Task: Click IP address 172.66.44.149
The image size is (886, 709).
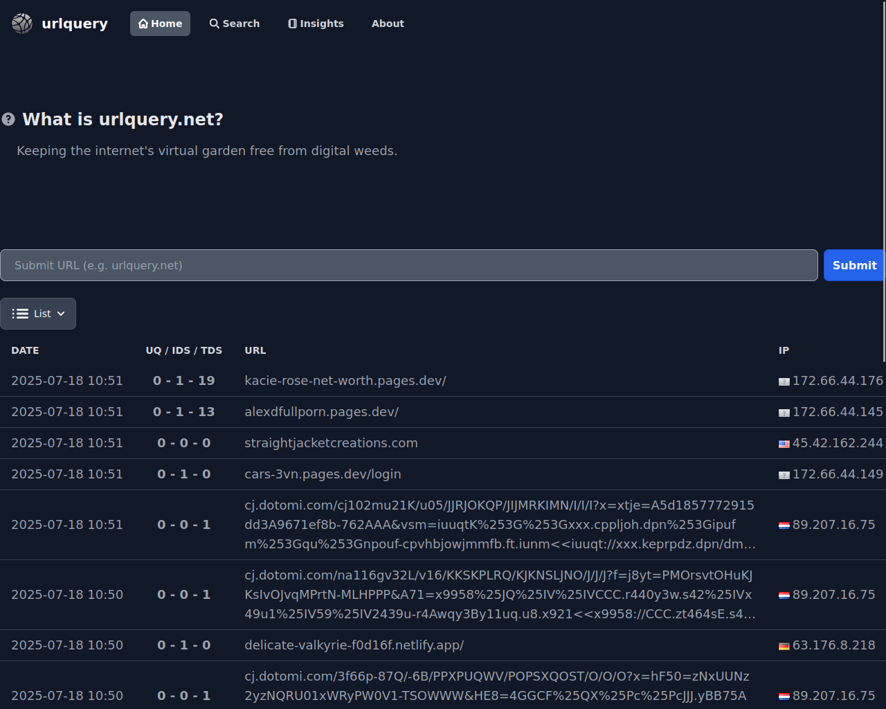Action: (x=838, y=474)
